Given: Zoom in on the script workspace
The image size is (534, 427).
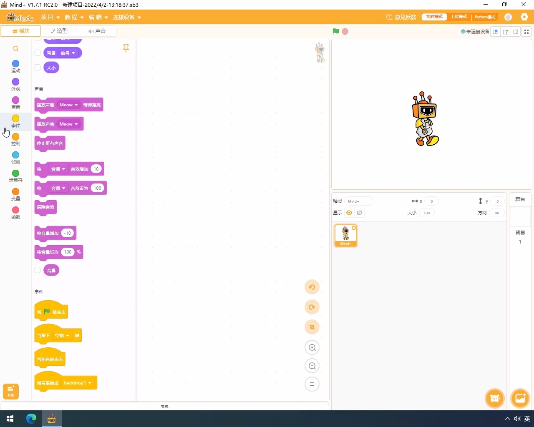Looking at the screenshot, I should [x=312, y=348].
